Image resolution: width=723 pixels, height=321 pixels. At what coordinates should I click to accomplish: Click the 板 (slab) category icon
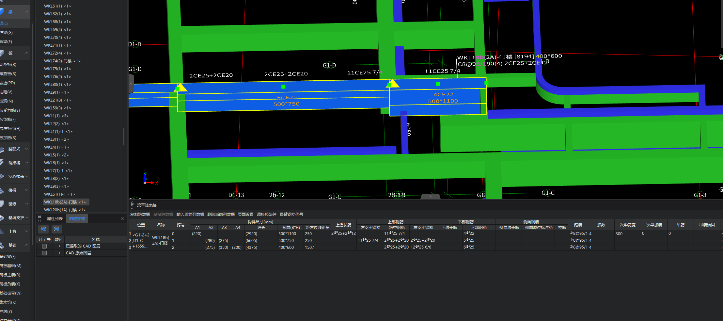pos(2,53)
